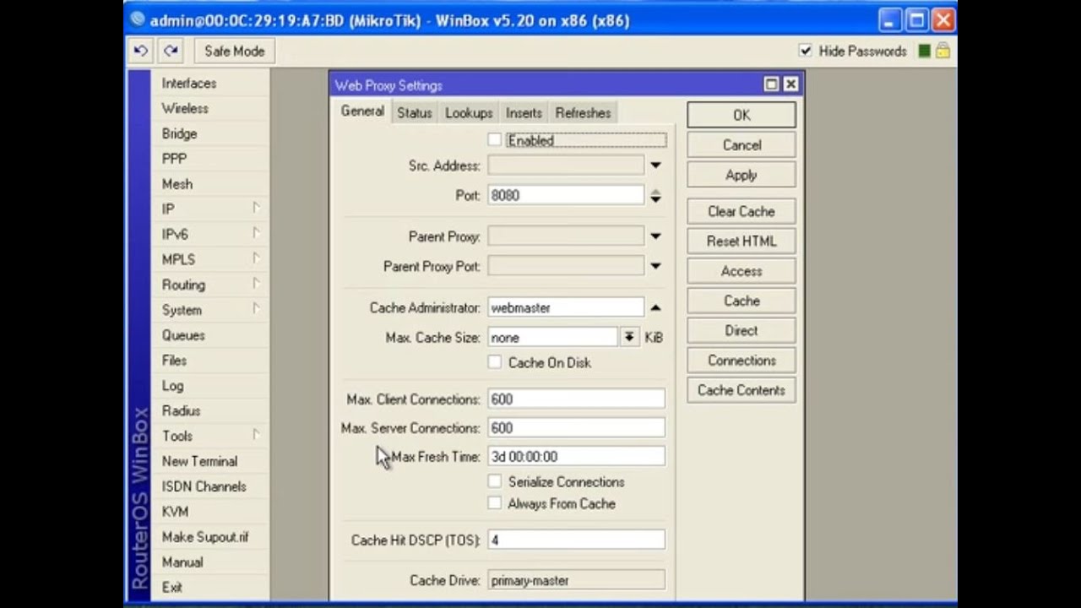
Task: Switch to the General tab
Action: tap(362, 111)
